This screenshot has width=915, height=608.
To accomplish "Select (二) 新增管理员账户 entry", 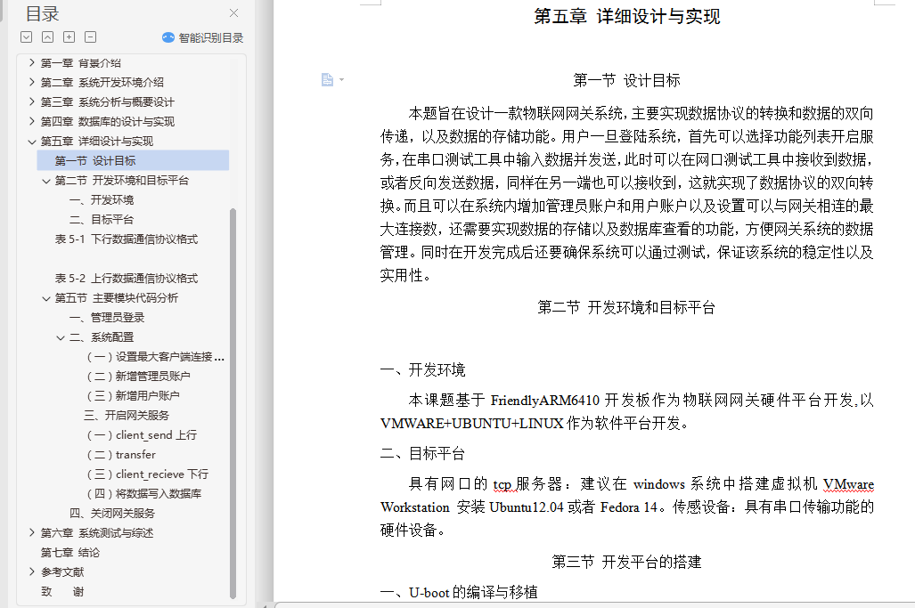I will (x=138, y=376).
